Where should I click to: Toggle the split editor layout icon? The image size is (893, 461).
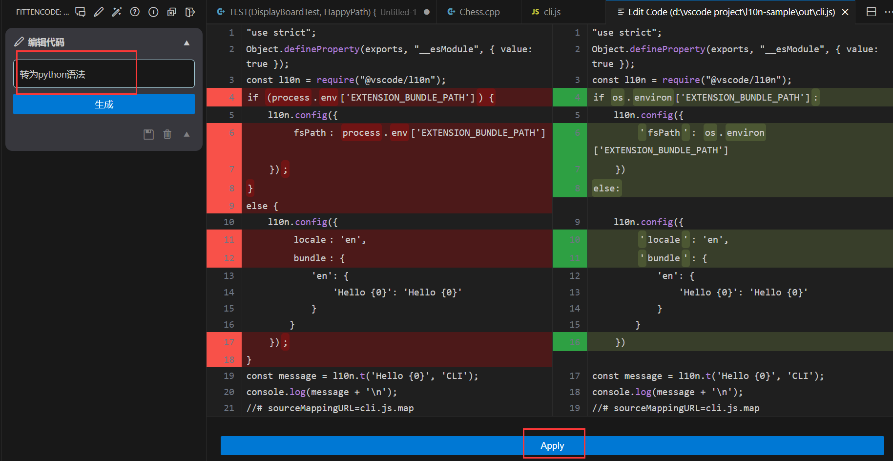click(x=871, y=12)
